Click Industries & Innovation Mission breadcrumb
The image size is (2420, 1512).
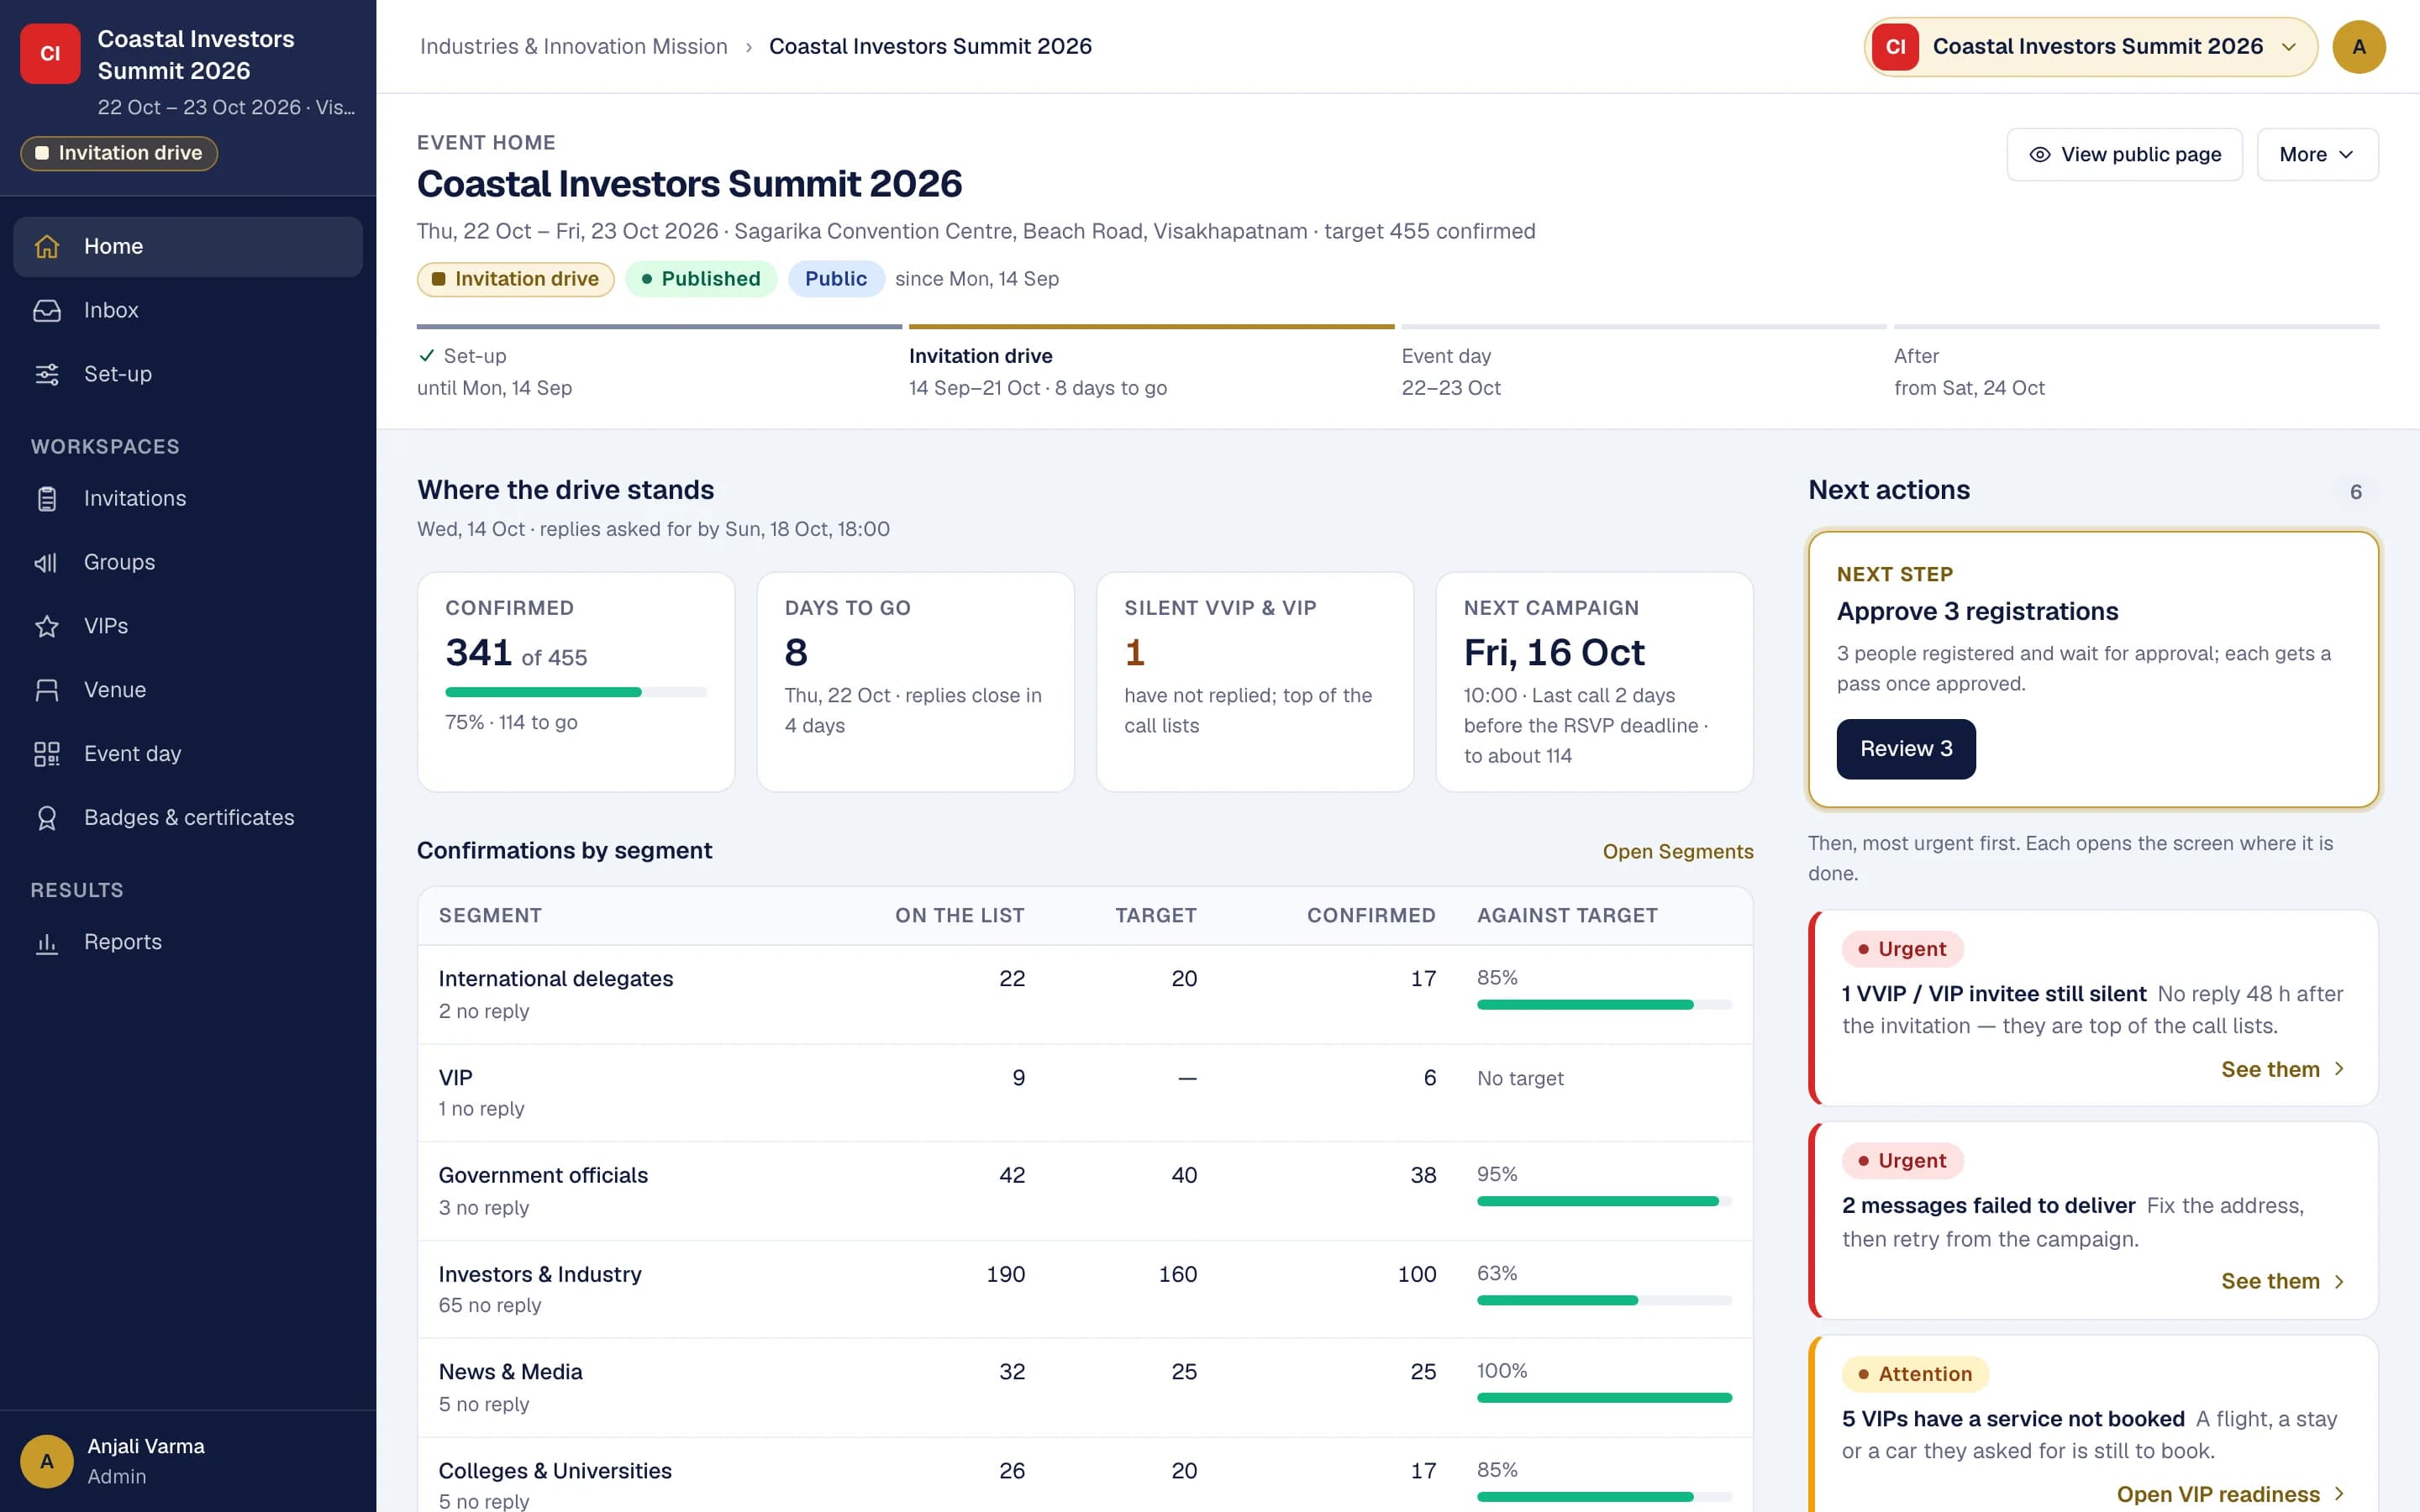(573, 46)
